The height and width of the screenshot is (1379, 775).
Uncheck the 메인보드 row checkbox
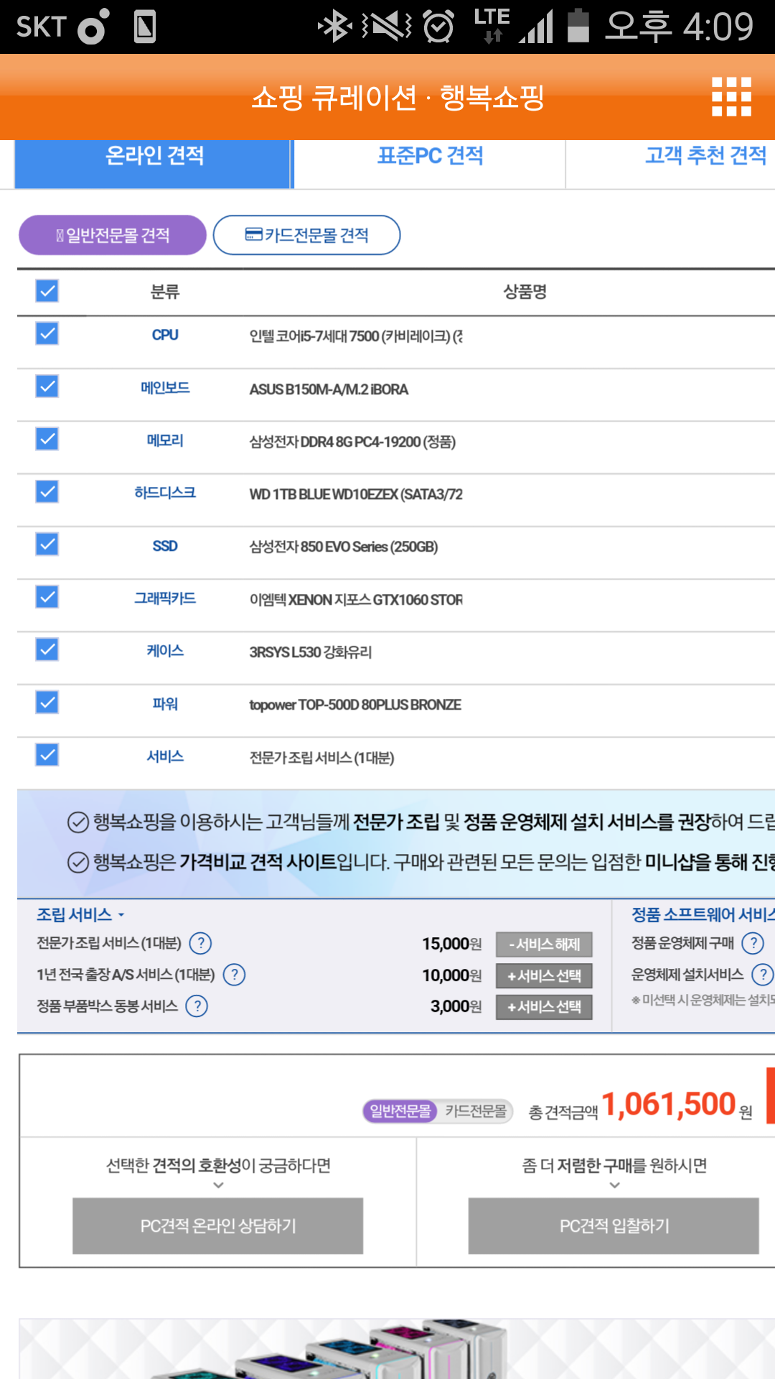[47, 386]
